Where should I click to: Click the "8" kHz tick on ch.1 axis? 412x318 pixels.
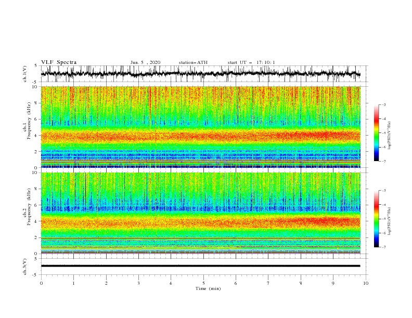pyautogui.click(x=36, y=103)
